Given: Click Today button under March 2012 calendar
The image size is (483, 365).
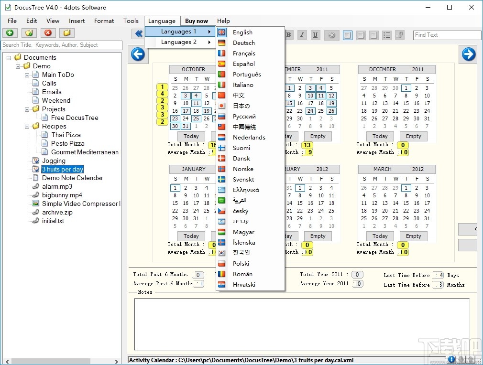Looking at the screenshot, I should (x=380, y=236).
